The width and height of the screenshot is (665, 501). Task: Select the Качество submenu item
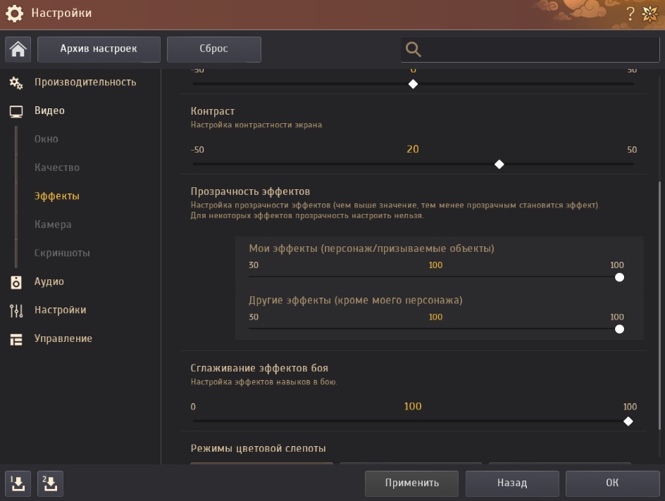[57, 167]
